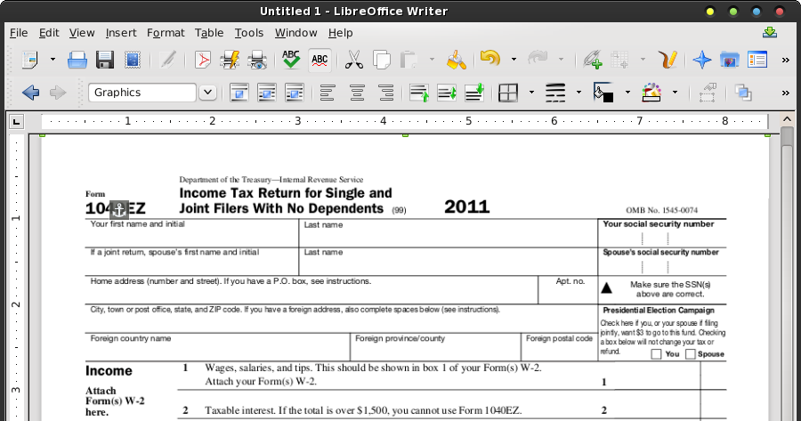
Task: Align image to top
Action: pyautogui.click(x=419, y=93)
